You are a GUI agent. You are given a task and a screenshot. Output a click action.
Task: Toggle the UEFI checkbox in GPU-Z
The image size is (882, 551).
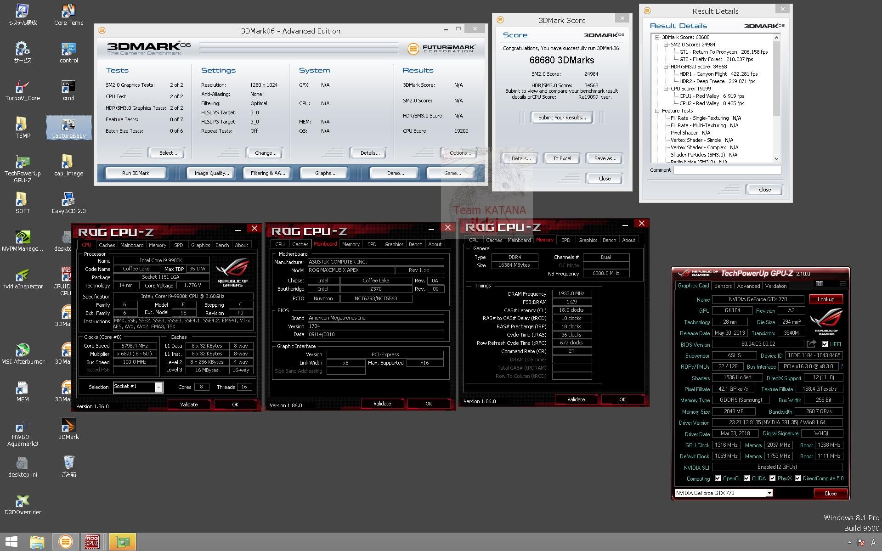tap(825, 344)
